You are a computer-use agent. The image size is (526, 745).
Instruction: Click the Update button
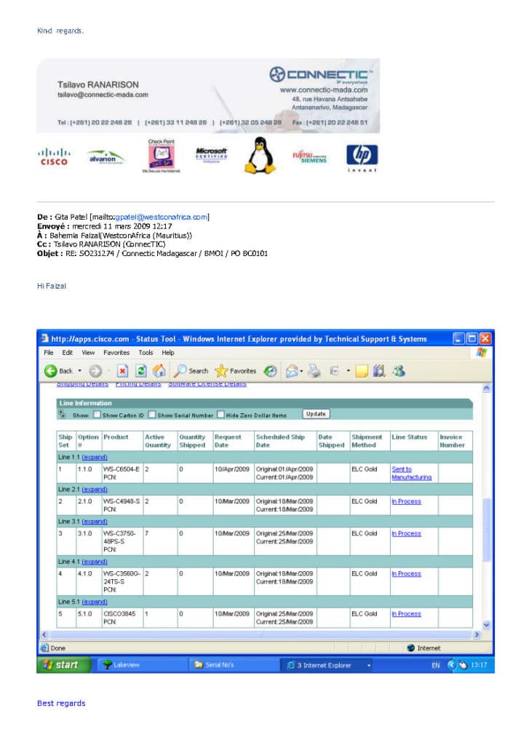(316, 414)
